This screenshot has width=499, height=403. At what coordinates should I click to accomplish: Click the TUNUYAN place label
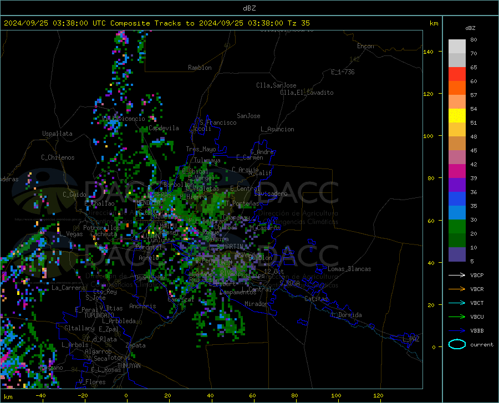(129, 365)
